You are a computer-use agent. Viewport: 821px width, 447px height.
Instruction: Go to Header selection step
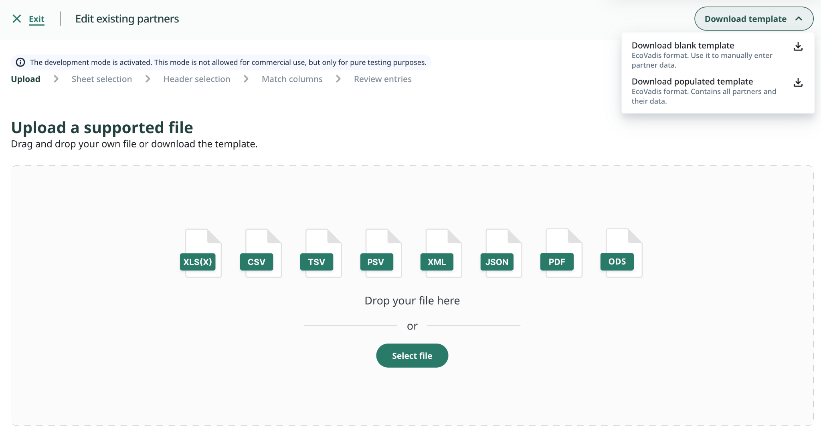197,79
